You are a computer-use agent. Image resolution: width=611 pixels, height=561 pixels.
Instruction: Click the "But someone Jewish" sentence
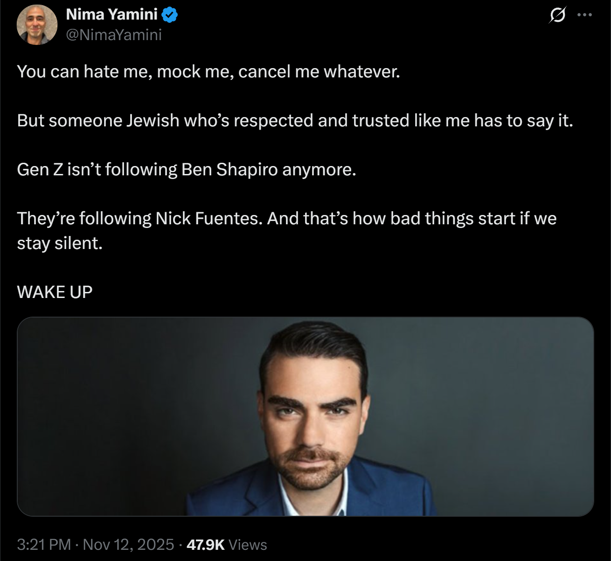(x=295, y=120)
